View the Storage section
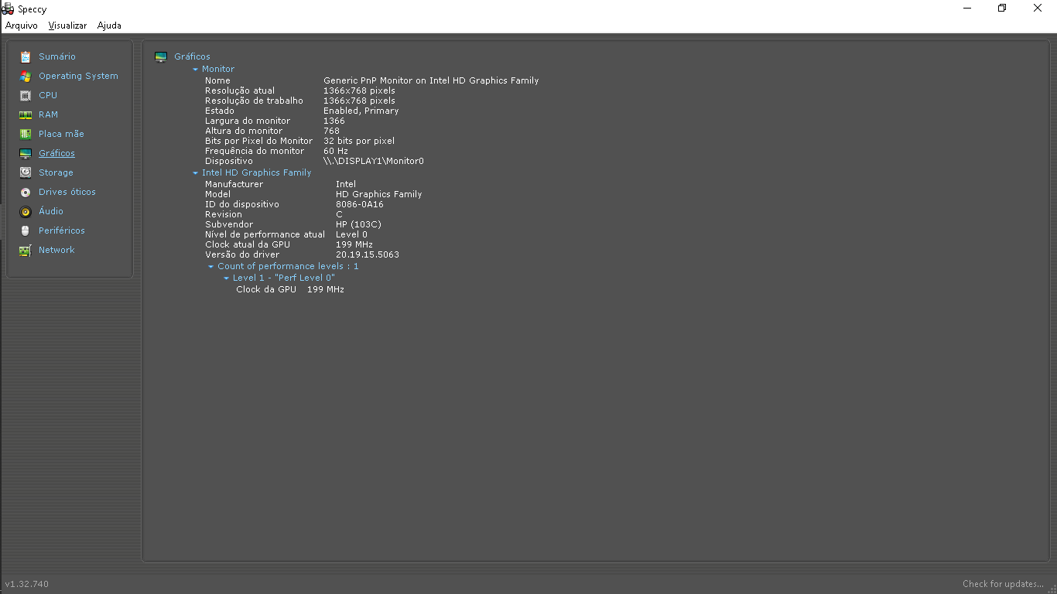1057x594 pixels. 56,172
